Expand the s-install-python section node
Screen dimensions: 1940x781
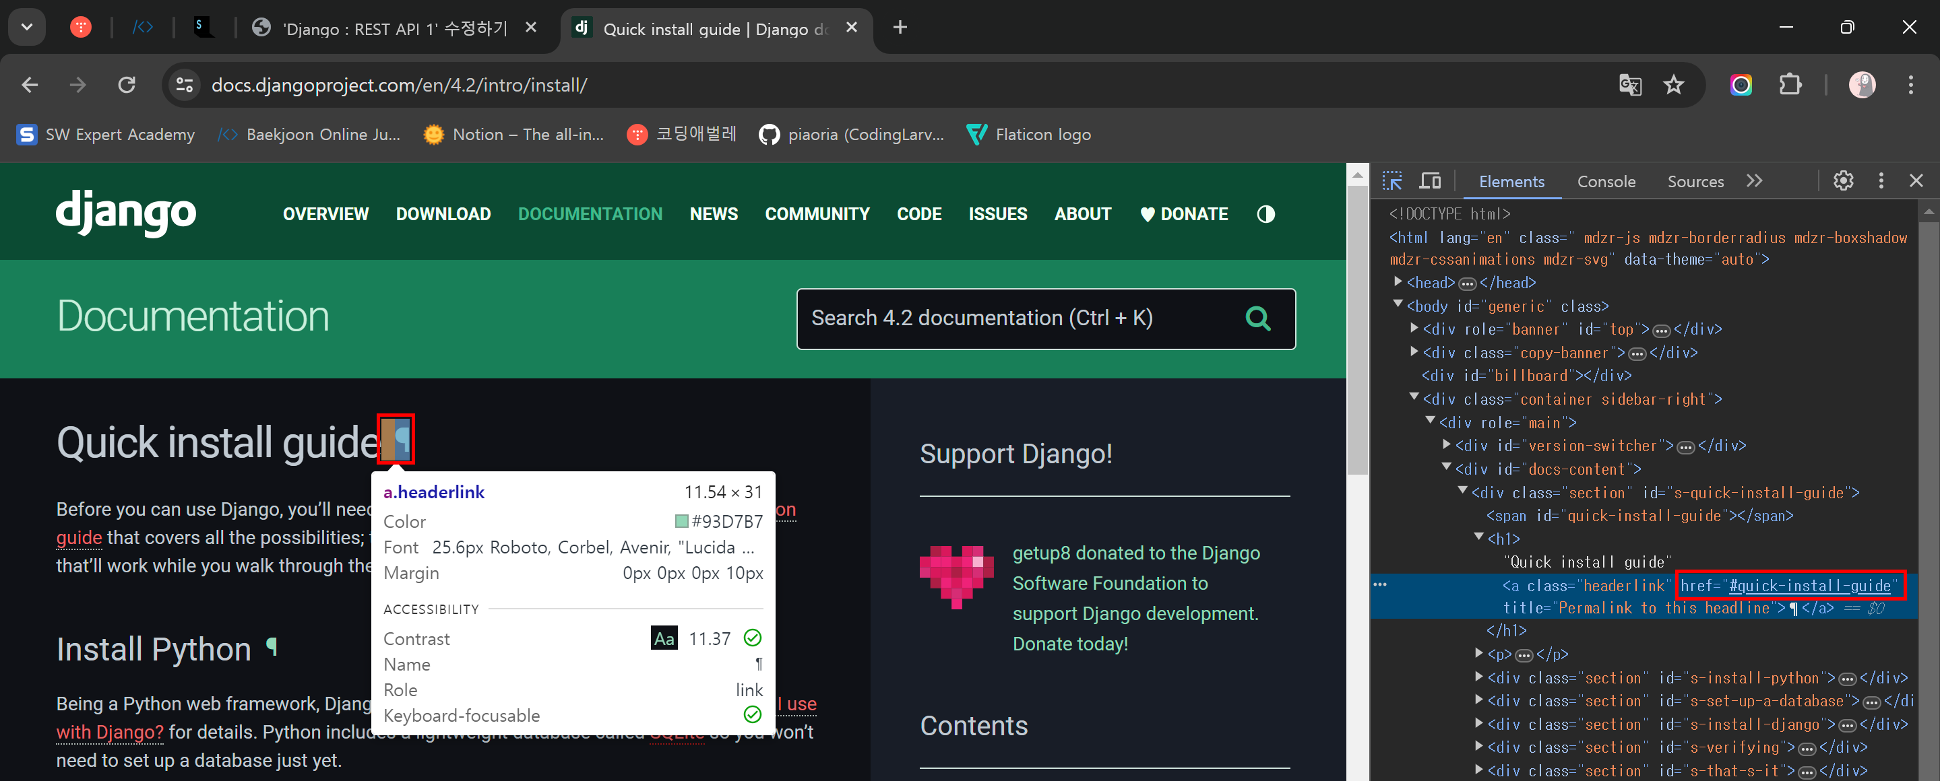(x=1479, y=677)
